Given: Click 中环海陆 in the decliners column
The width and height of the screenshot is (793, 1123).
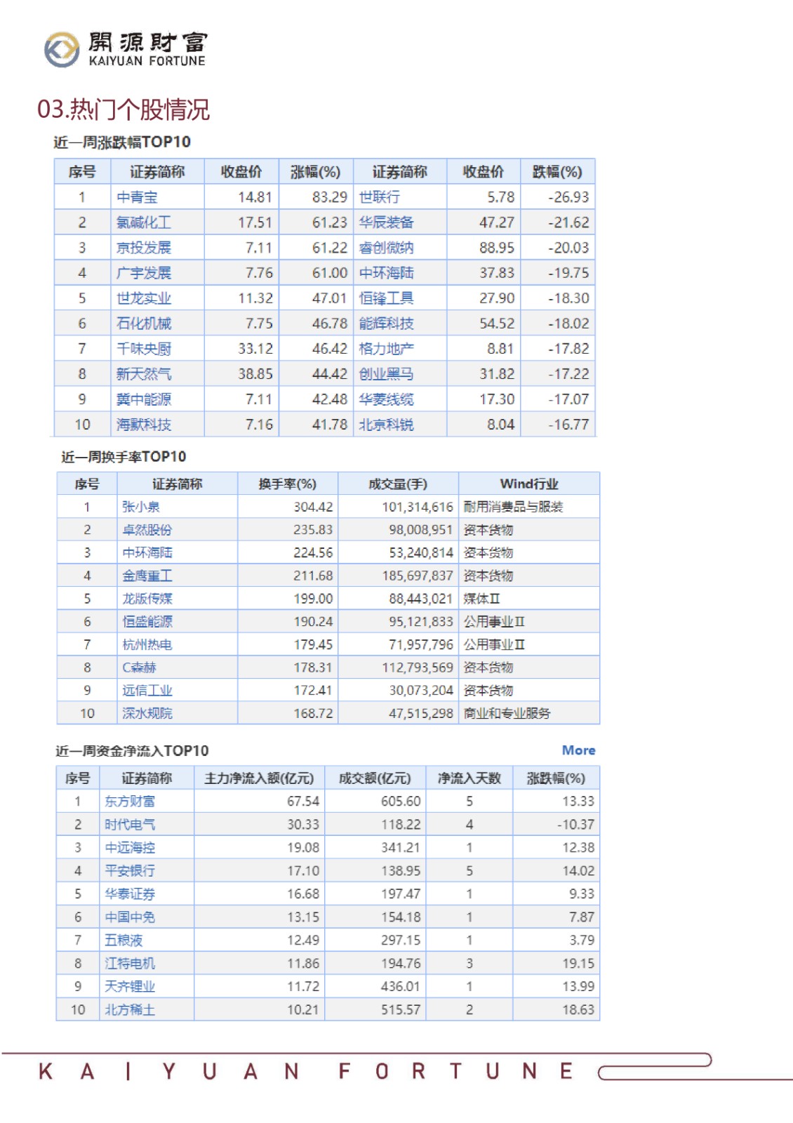Looking at the screenshot, I should coord(387,273).
